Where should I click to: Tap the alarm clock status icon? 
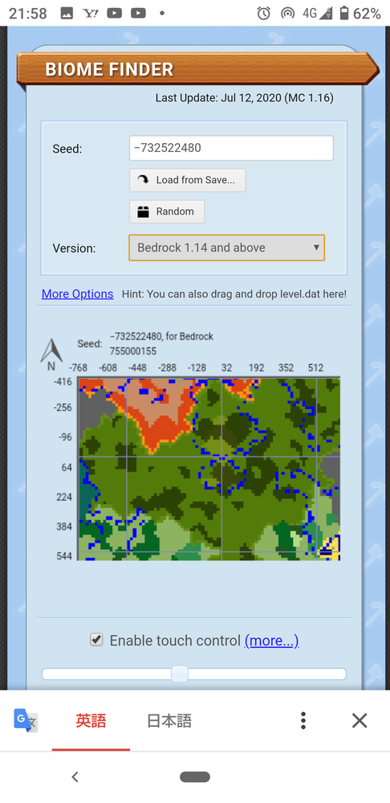264,14
